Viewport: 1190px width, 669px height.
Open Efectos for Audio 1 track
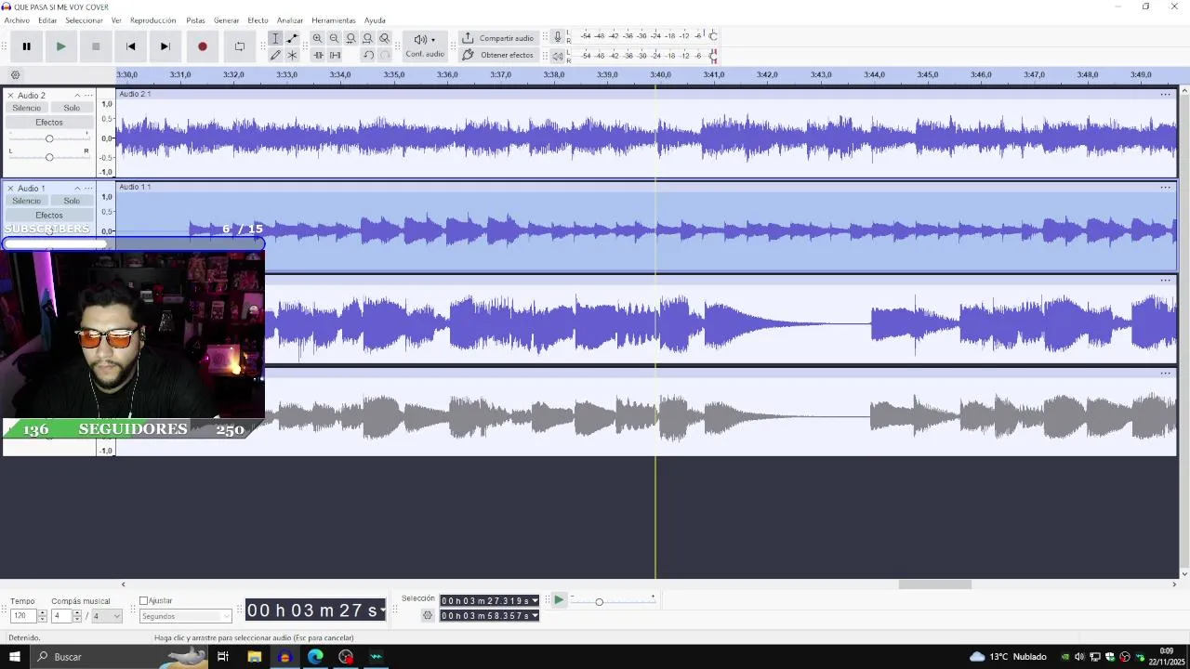(x=49, y=216)
